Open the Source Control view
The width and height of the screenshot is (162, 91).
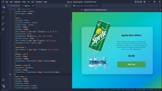(x=3, y=18)
